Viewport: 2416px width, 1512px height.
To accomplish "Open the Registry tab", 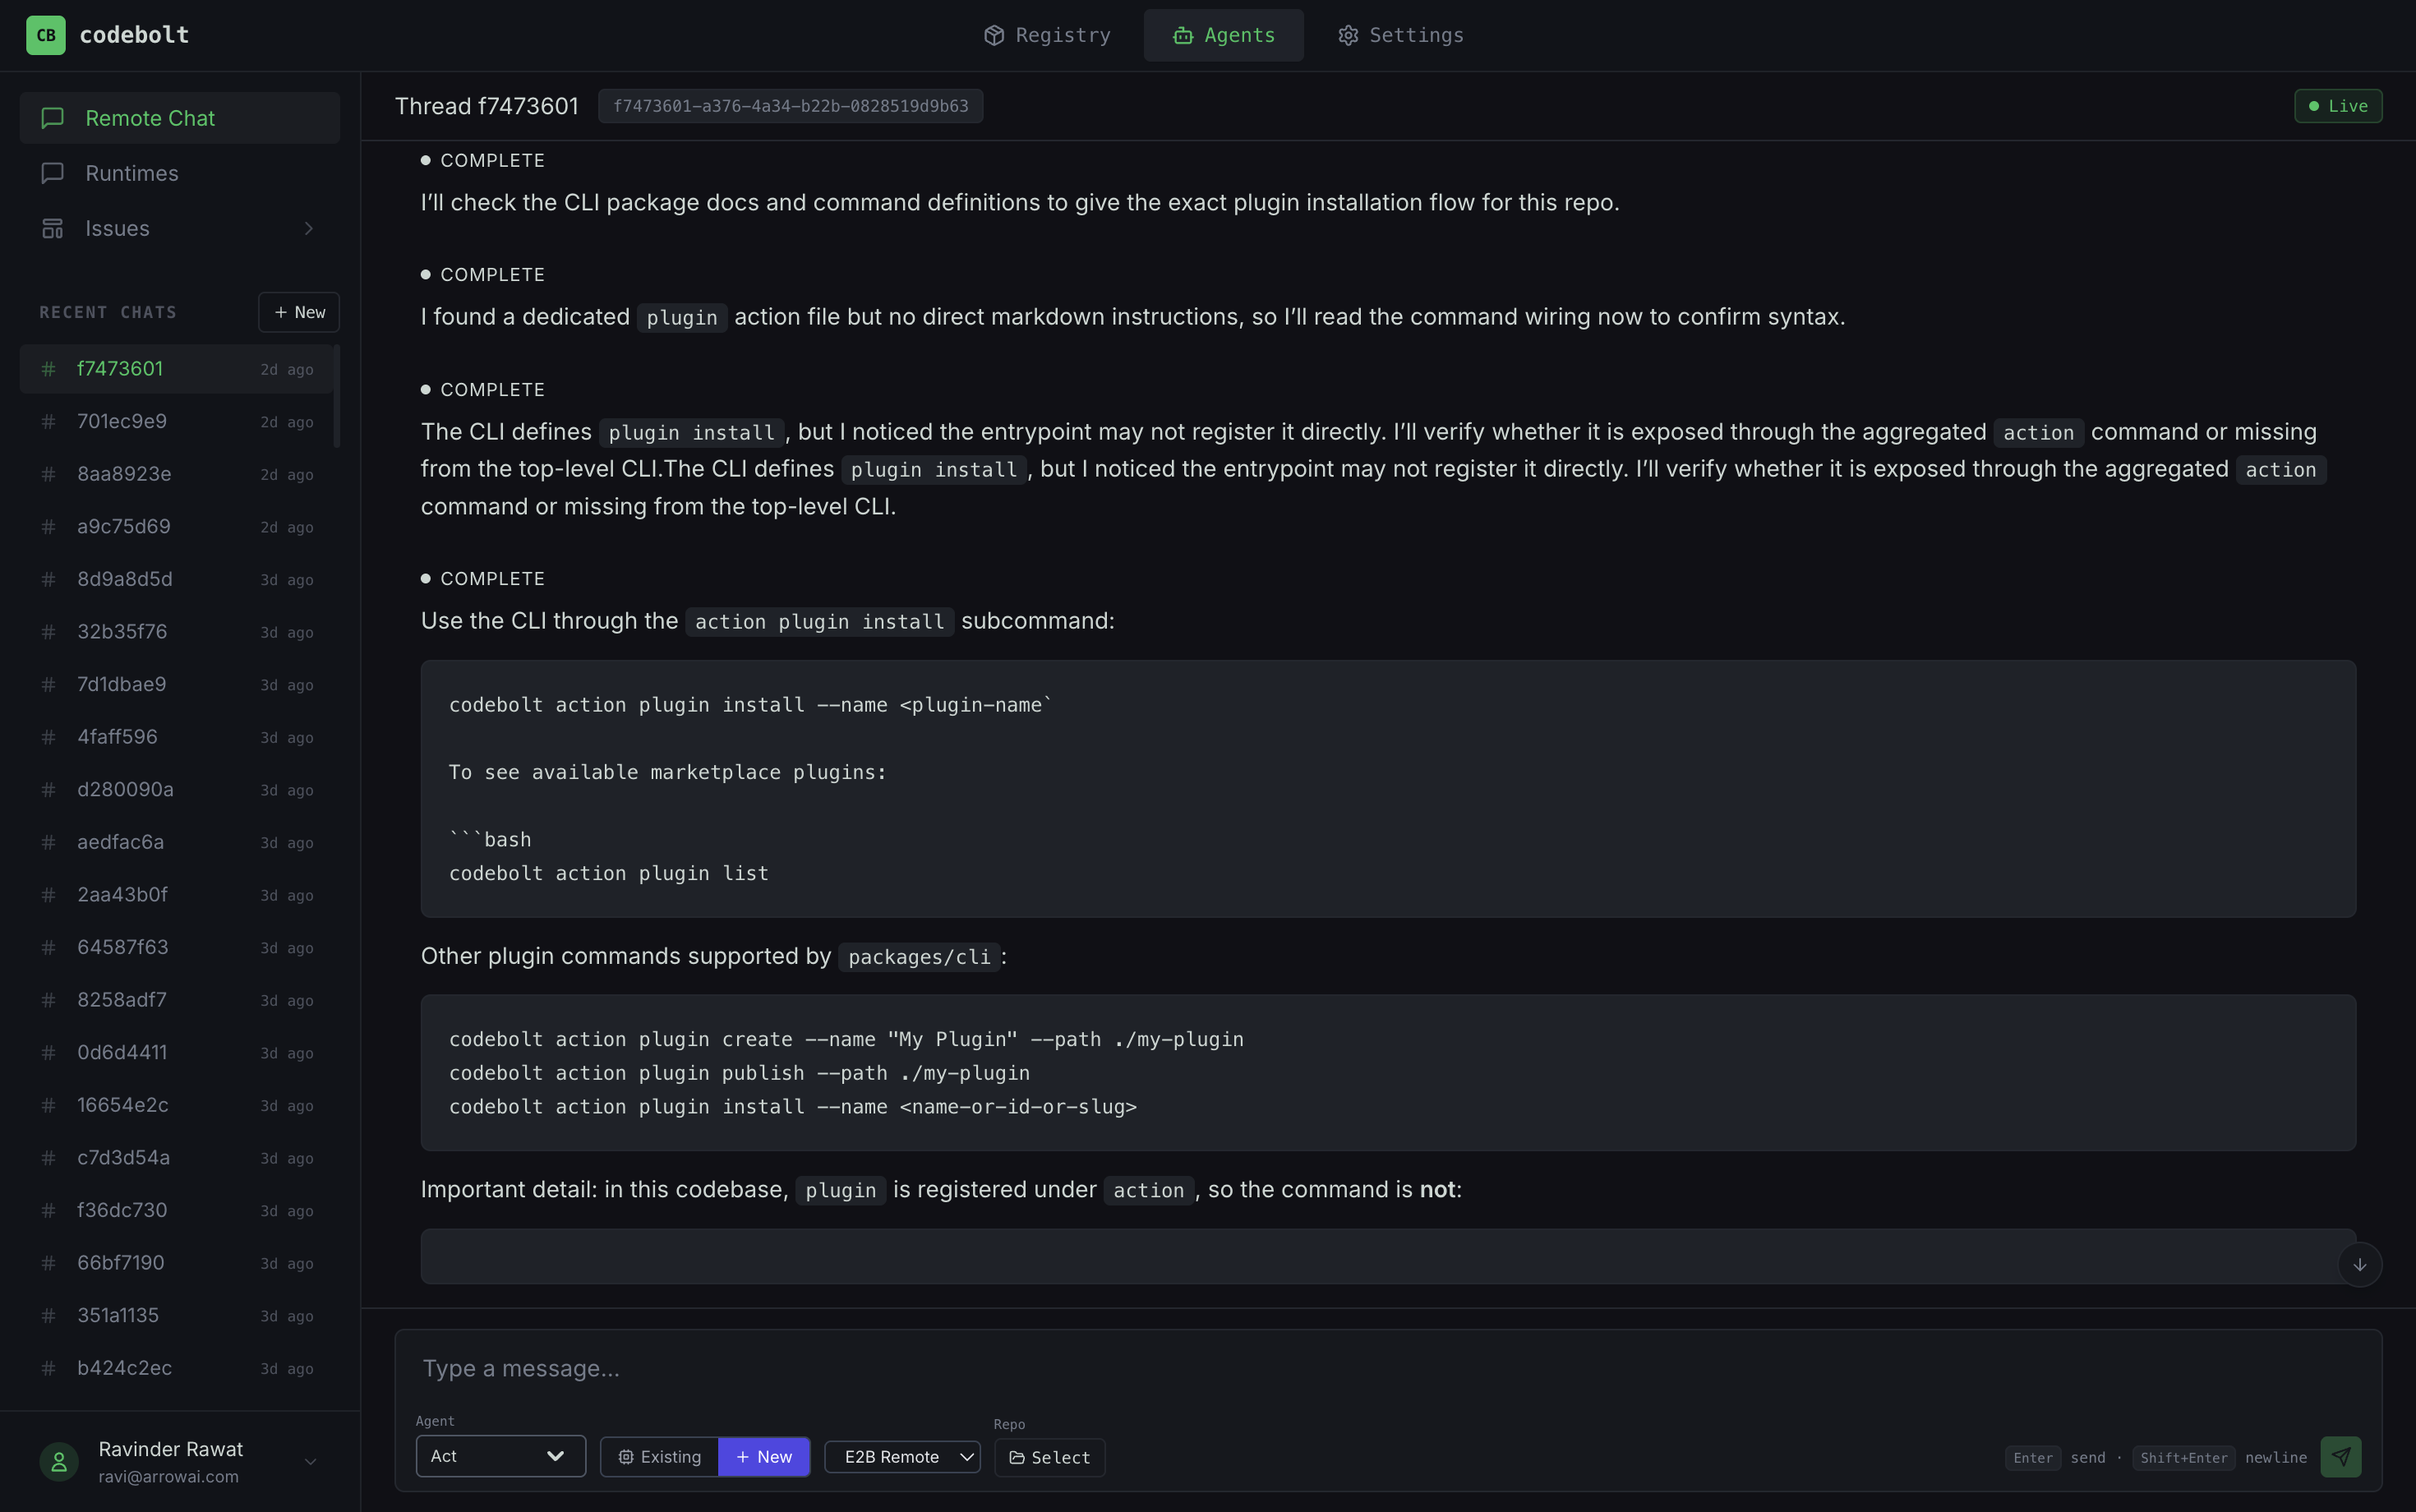I will tap(1047, 35).
